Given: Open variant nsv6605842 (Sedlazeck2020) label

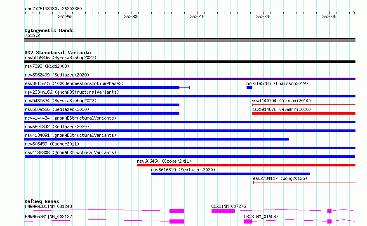Looking at the screenshot, I should pyautogui.click(x=57, y=127).
